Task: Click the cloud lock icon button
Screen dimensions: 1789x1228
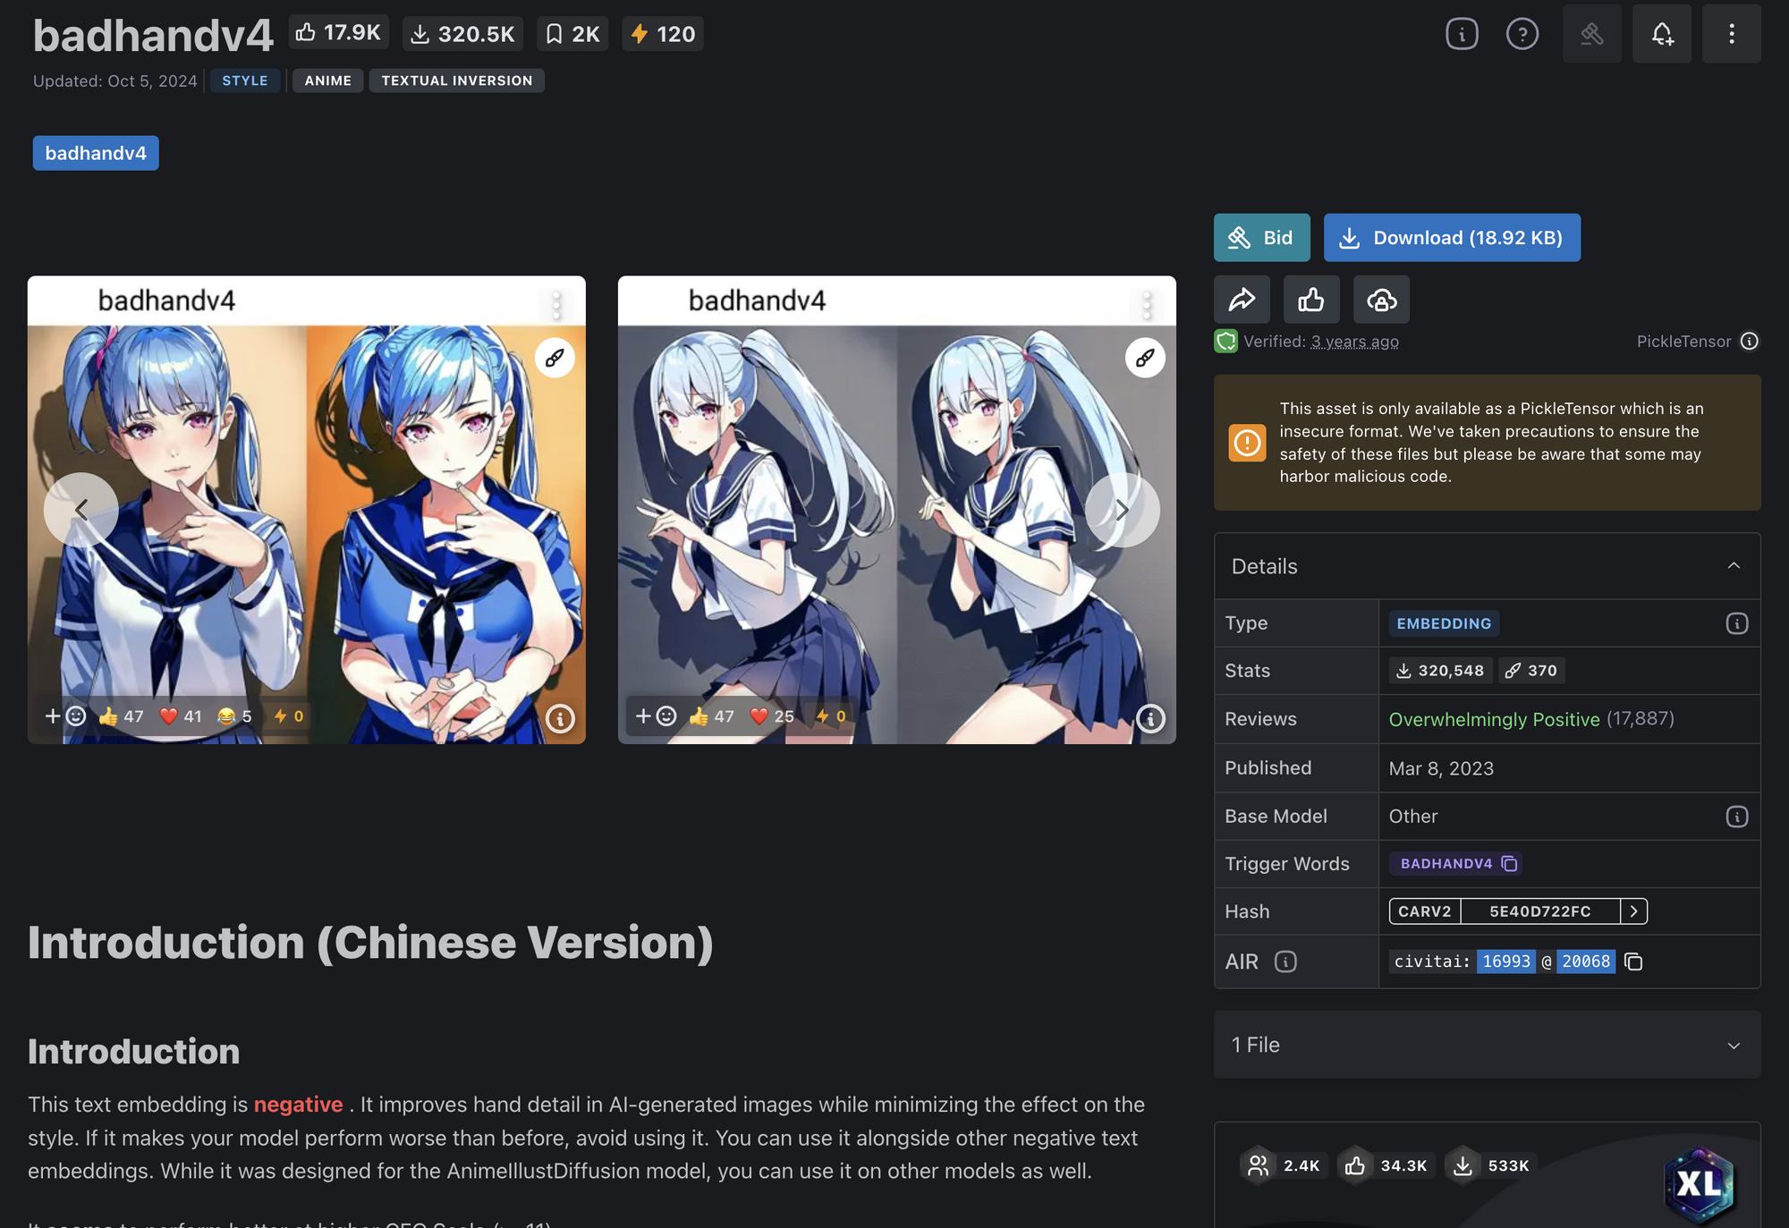Action: tap(1381, 300)
